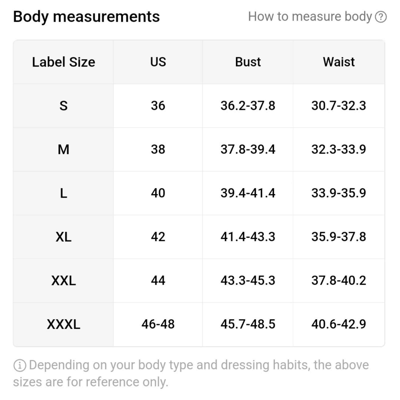
Task: Select the XXL label size cell
Action: pos(63,281)
